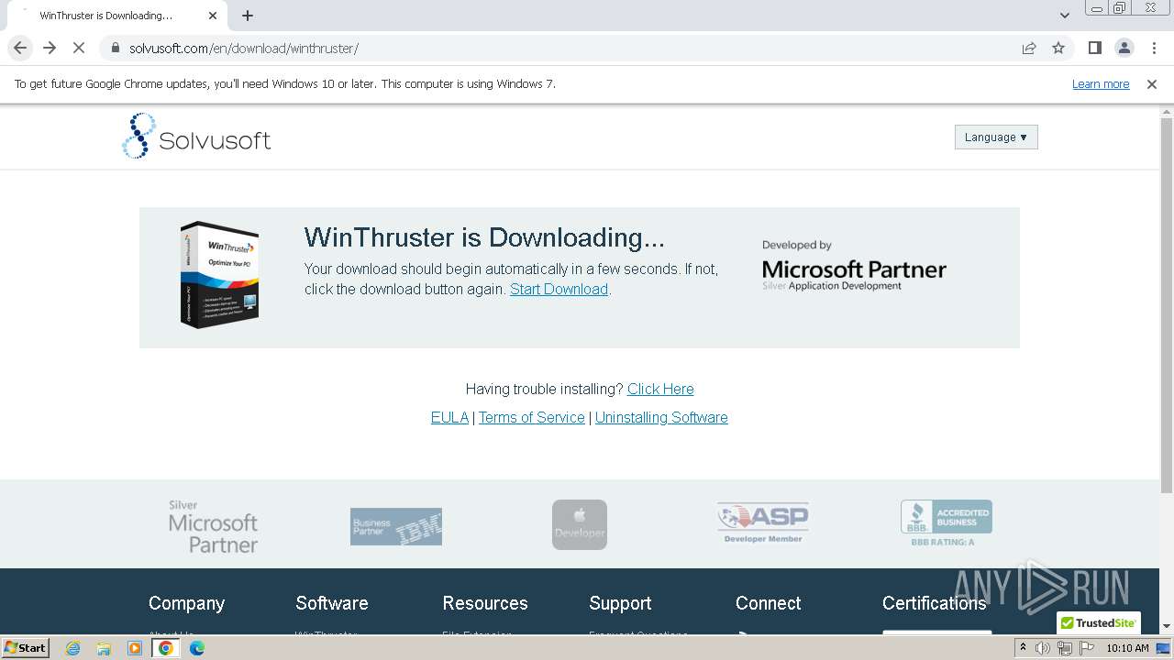Image resolution: width=1174 pixels, height=660 pixels.
Task: Open the Action Center flag icon
Action: click(x=1087, y=648)
